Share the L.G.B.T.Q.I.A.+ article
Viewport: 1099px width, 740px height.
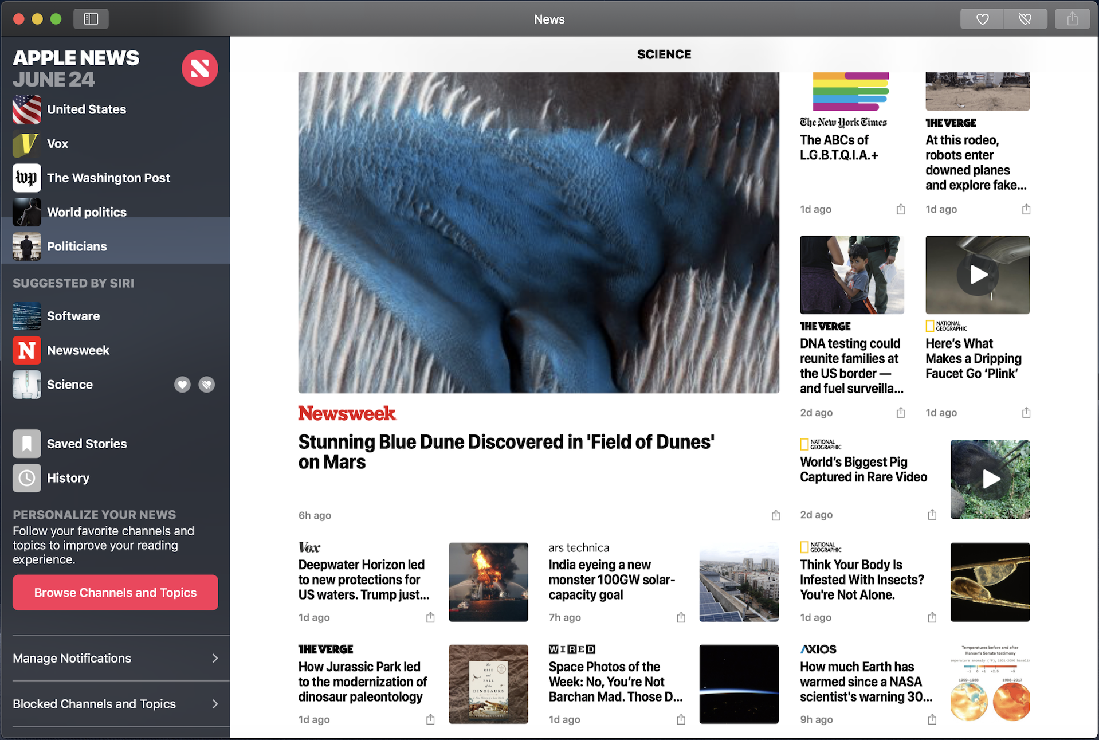[901, 209]
